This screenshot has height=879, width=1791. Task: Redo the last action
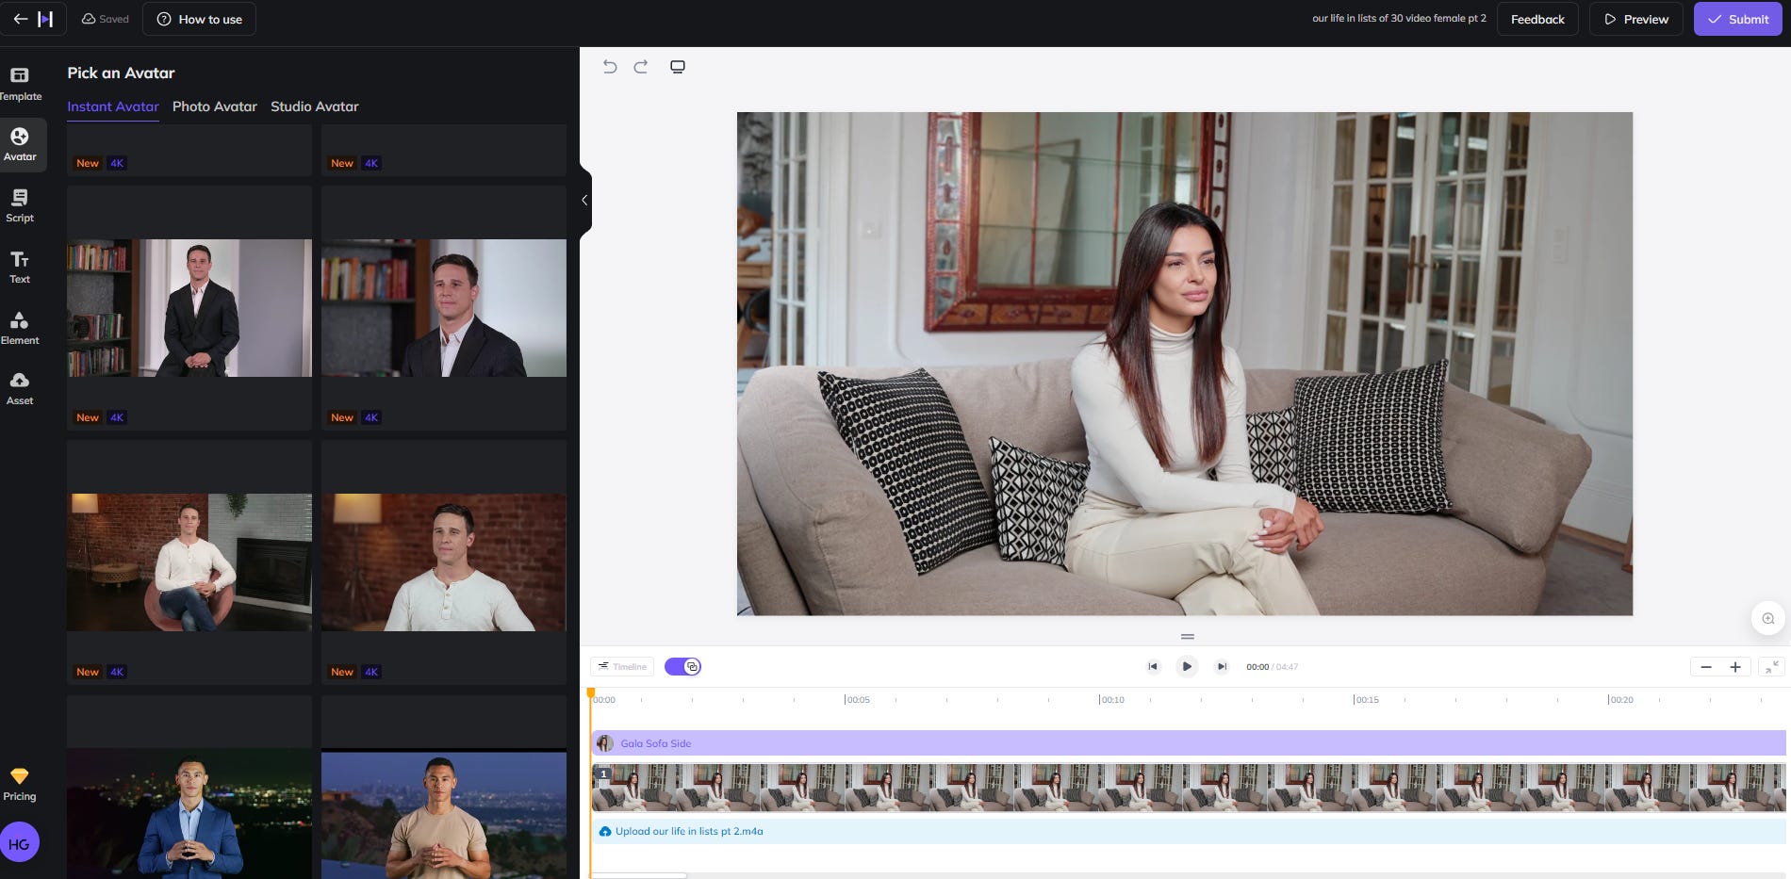[x=641, y=67]
